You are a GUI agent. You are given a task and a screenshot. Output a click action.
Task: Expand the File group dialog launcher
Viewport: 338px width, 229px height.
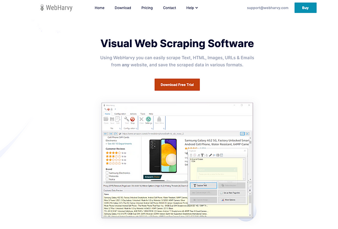[x=120, y=128]
